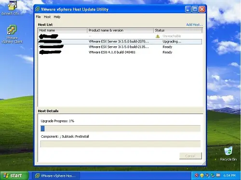Click the red security shield tray icon
The height and width of the screenshot is (180, 241).
(x=197, y=175)
